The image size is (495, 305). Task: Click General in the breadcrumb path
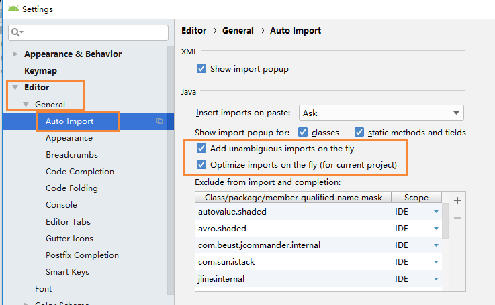point(238,31)
